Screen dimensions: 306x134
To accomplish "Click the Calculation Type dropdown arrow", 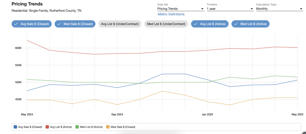I will coord(301,9).
